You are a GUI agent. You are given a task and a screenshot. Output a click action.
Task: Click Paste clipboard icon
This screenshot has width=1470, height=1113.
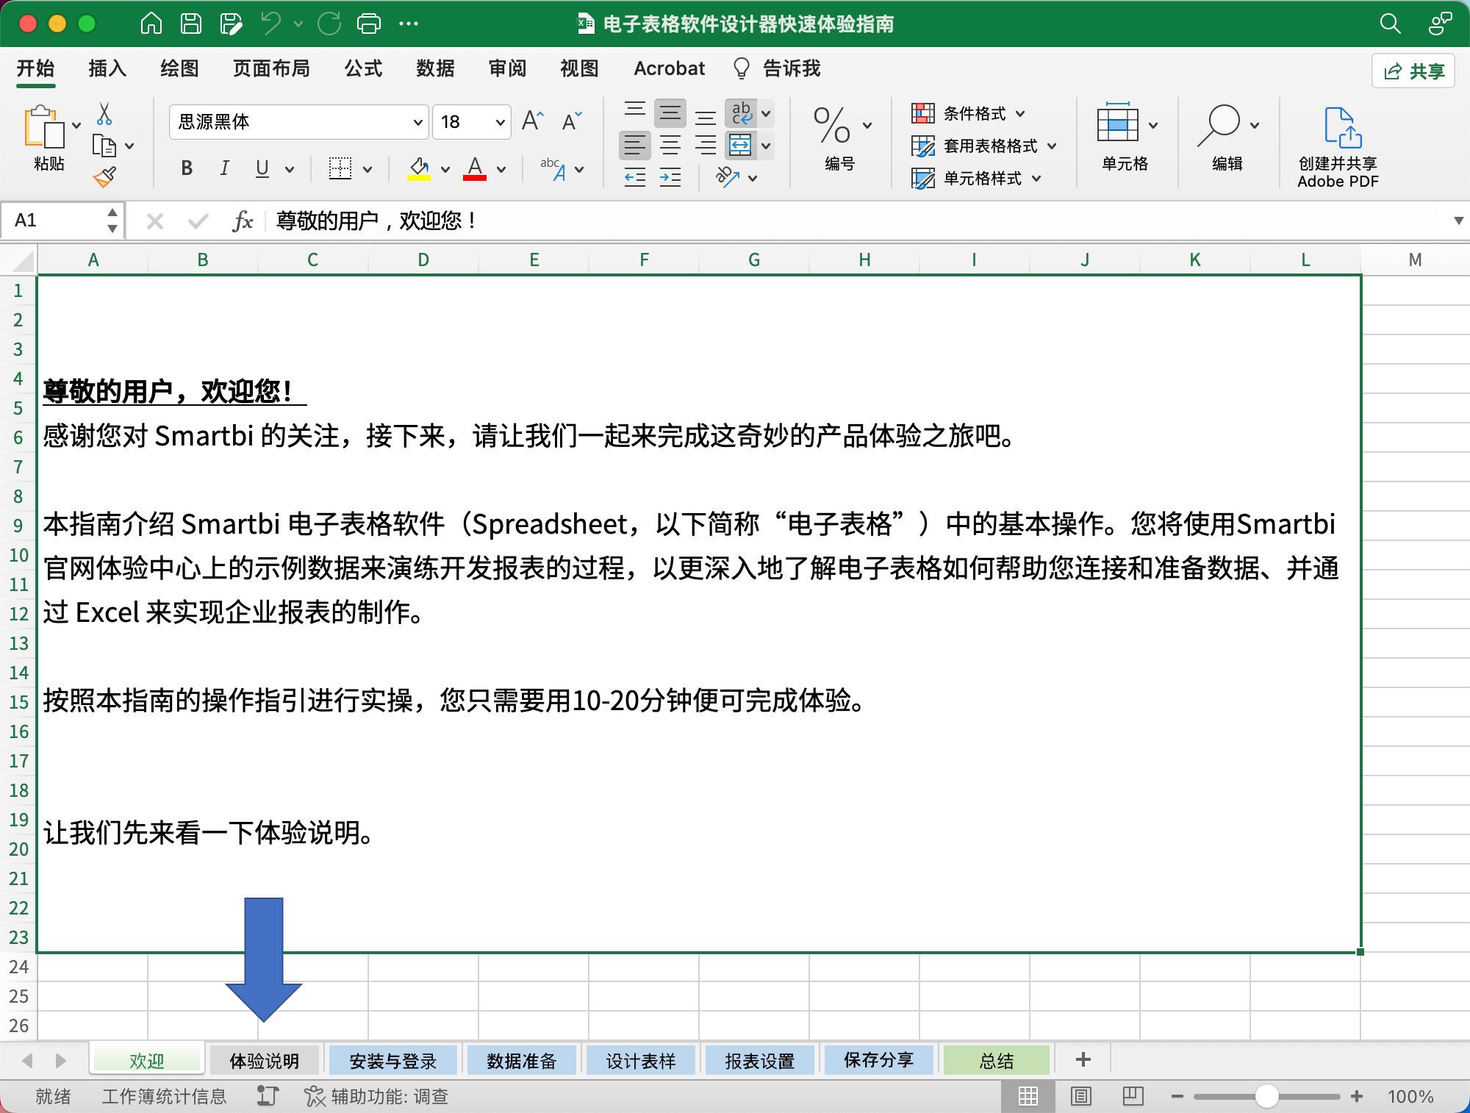pos(44,127)
